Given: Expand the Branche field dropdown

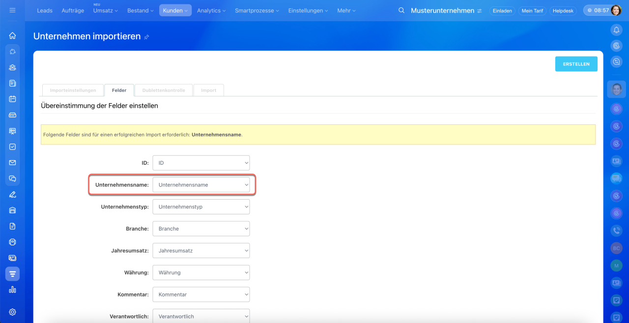Looking at the screenshot, I should coord(201,229).
